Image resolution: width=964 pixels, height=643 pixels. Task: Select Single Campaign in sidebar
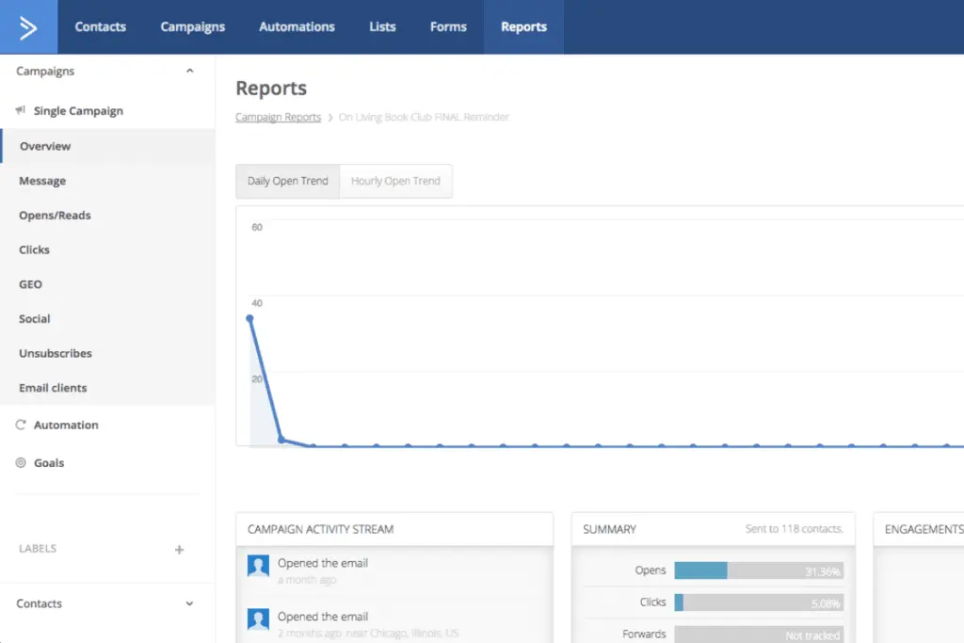[x=78, y=111]
